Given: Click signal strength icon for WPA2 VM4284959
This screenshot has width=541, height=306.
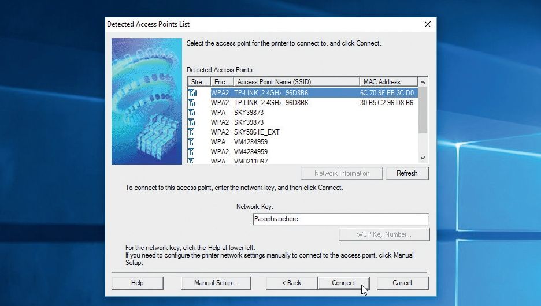Looking at the screenshot, I should coord(191,152).
